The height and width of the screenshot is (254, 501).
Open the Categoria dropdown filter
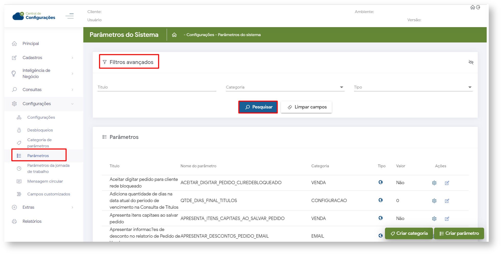(285, 87)
